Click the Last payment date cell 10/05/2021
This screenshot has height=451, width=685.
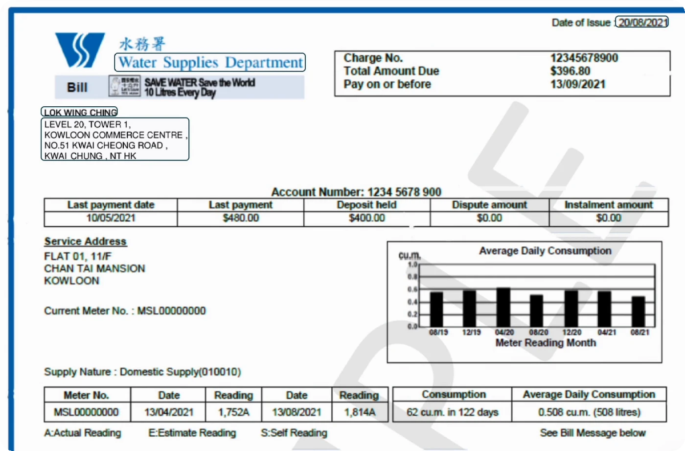[111, 218]
